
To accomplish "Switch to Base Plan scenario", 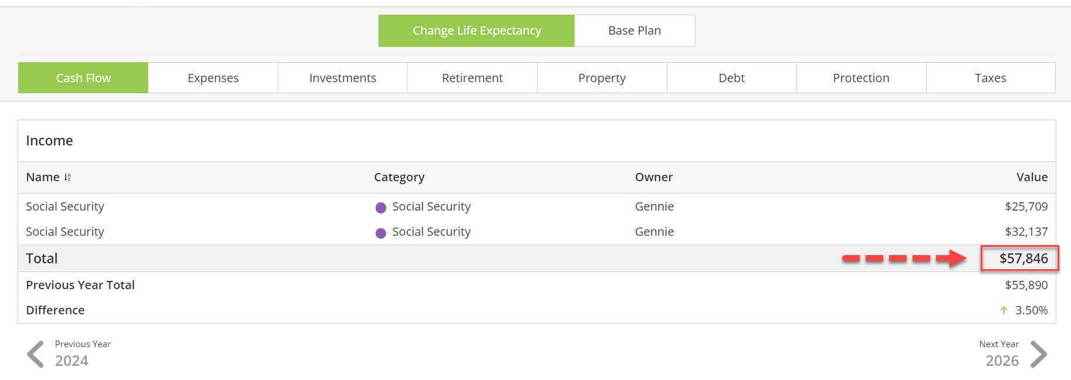I will click(634, 30).
